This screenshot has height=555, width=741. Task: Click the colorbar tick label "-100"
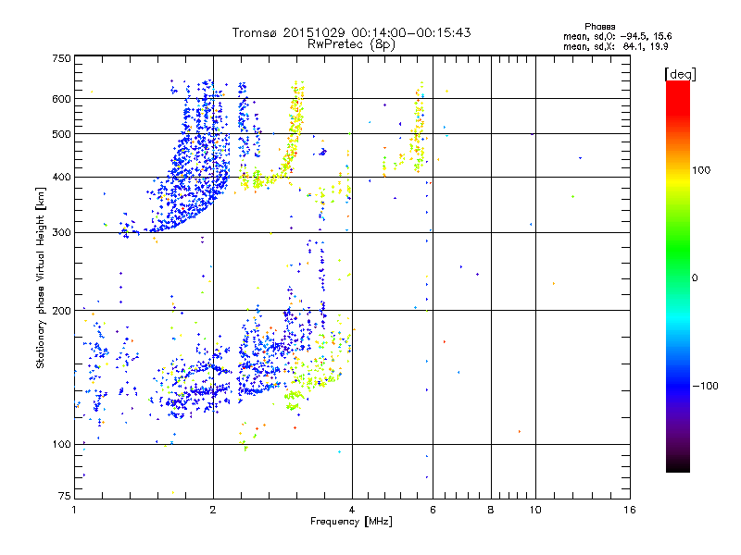[705, 386]
